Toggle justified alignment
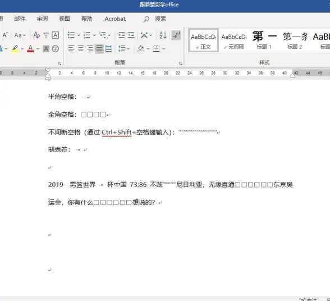The width and height of the screenshot is (330, 301). pyautogui.click(x=99, y=49)
